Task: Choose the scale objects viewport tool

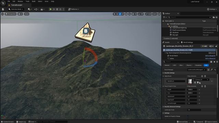Action: point(123,14)
